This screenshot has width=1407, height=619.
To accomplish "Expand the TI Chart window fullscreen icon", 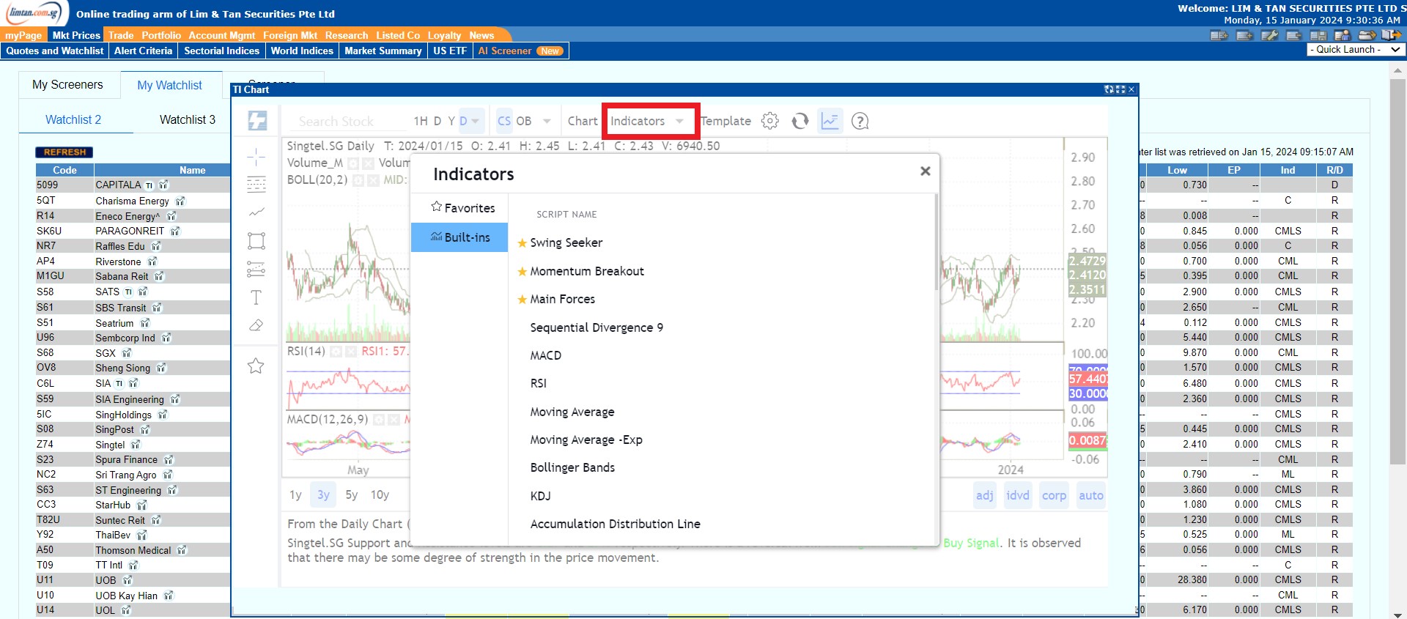I will tap(1120, 89).
